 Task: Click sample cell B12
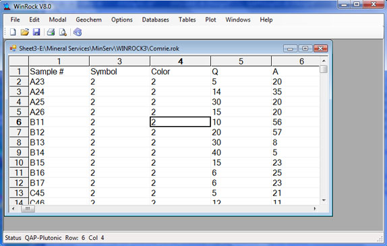[59, 132]
